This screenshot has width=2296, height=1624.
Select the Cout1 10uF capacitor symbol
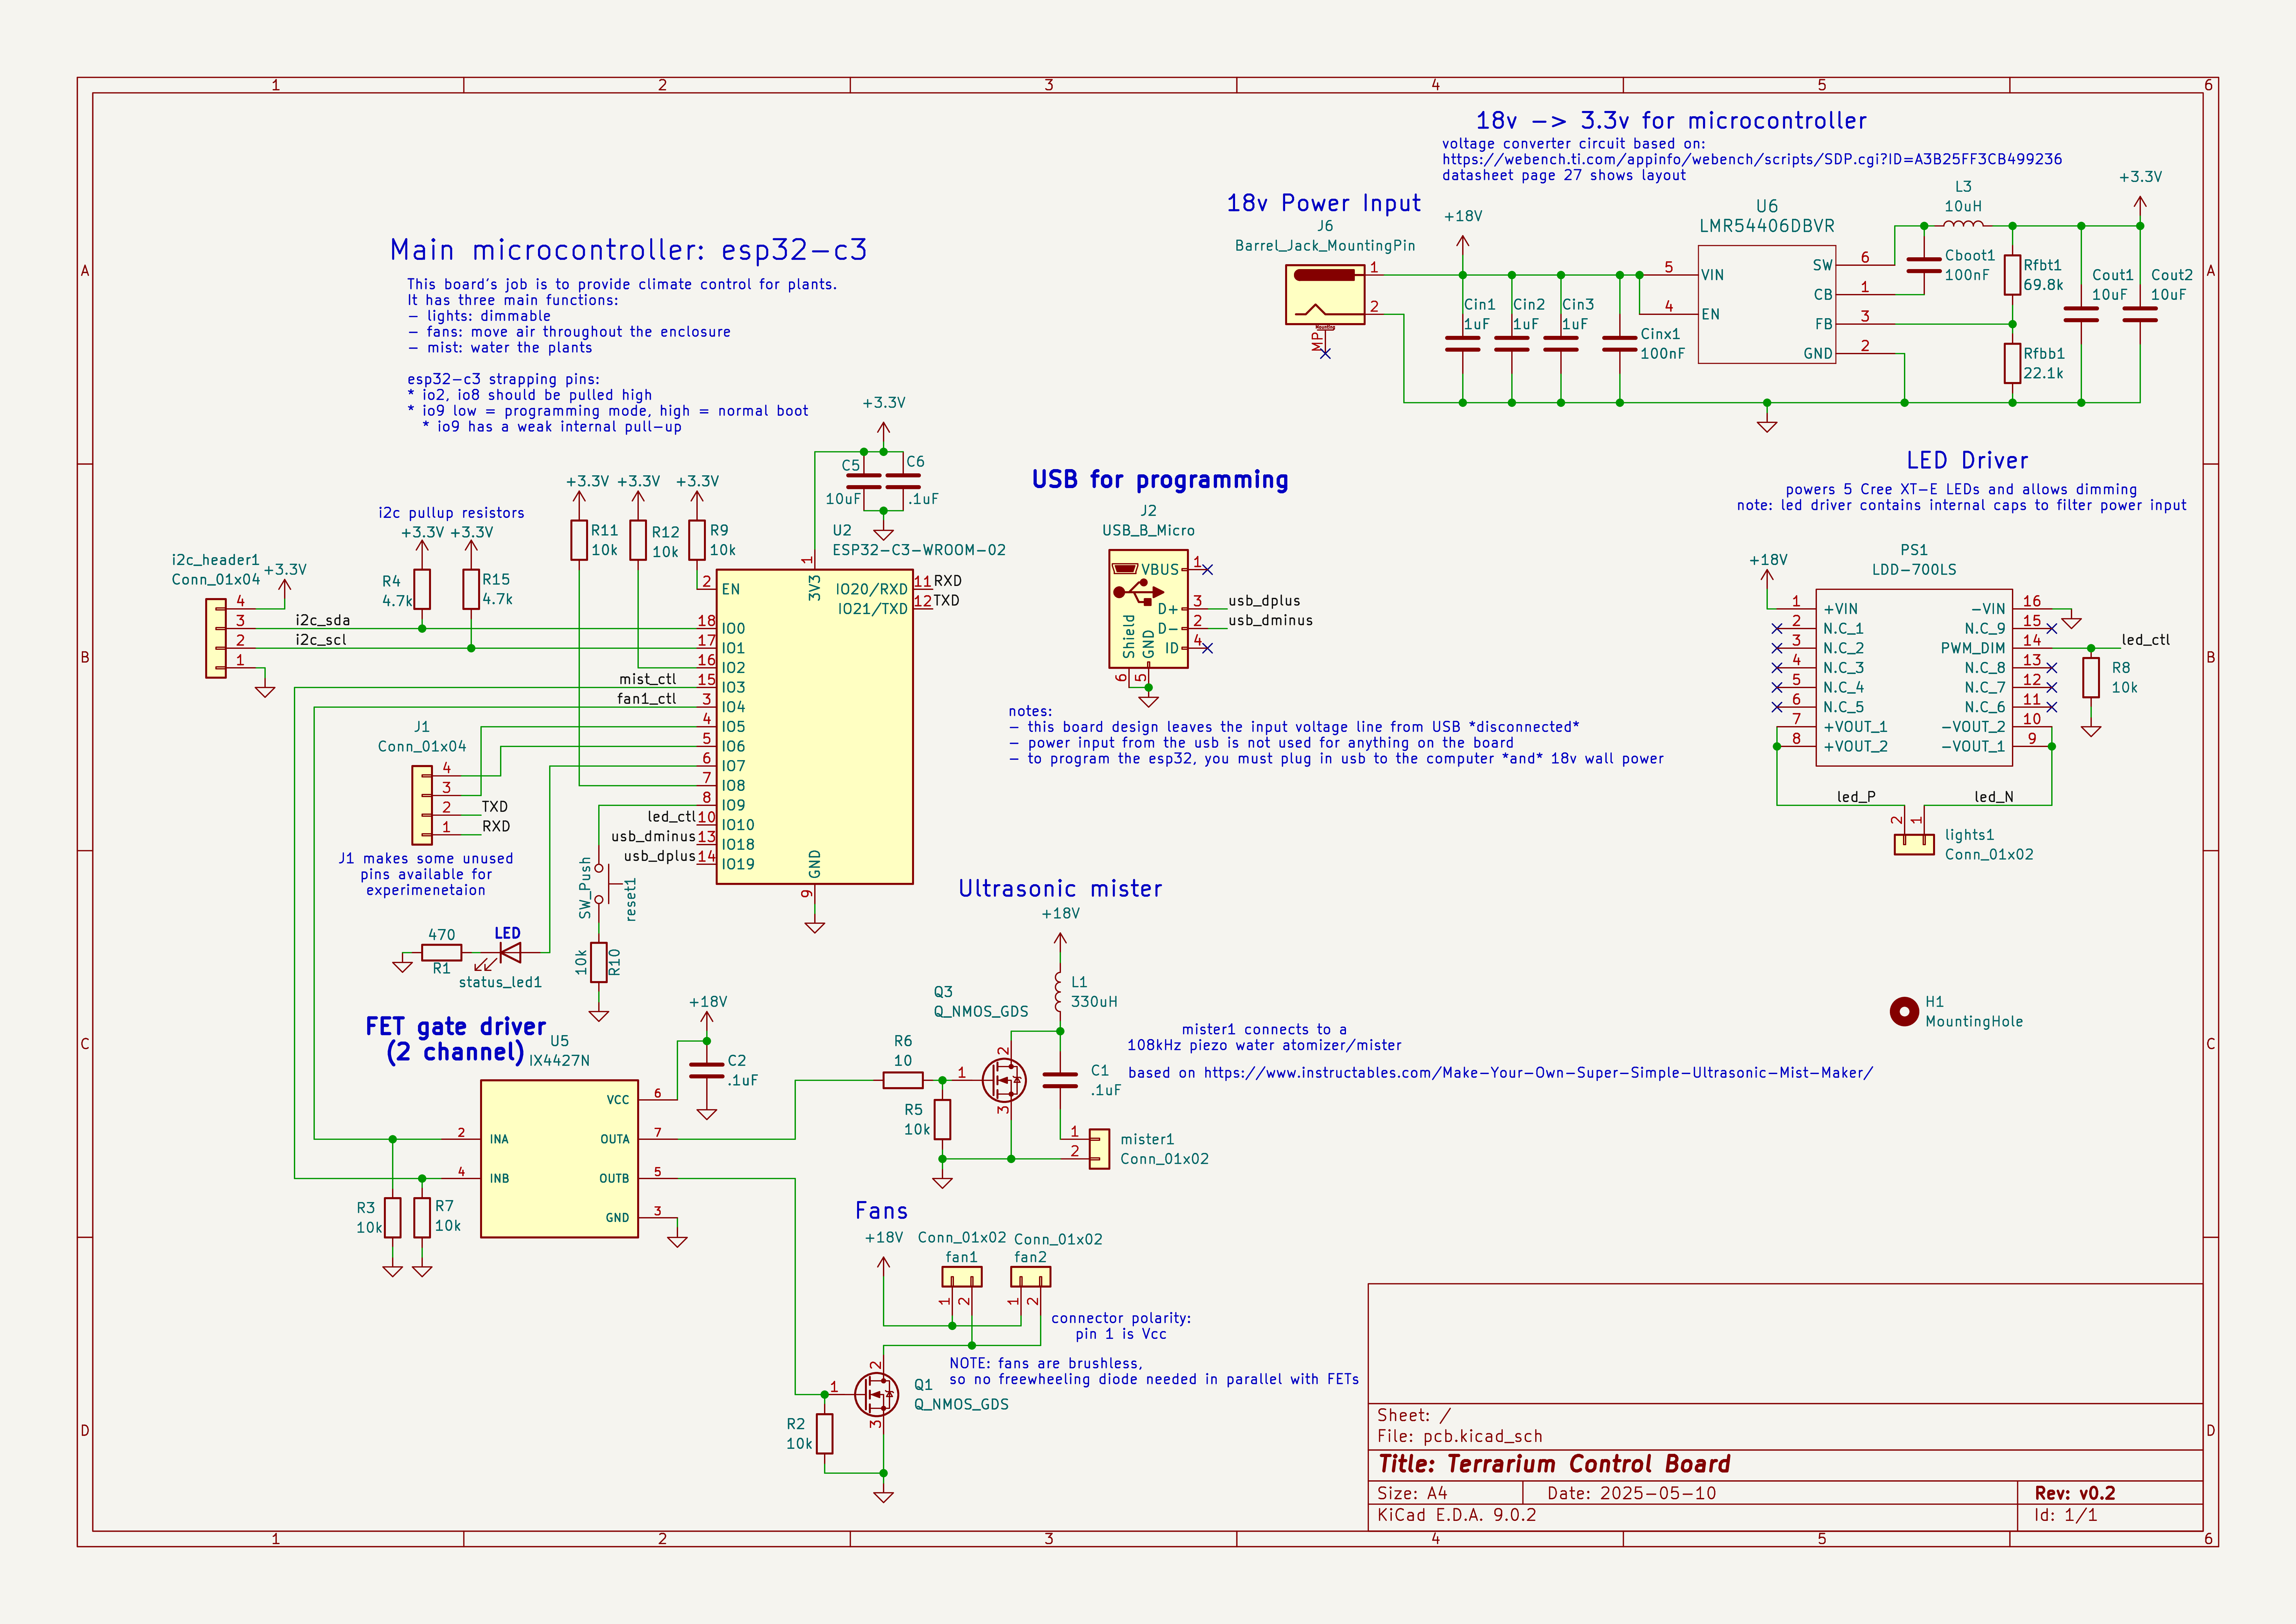tap(2081, 314)
